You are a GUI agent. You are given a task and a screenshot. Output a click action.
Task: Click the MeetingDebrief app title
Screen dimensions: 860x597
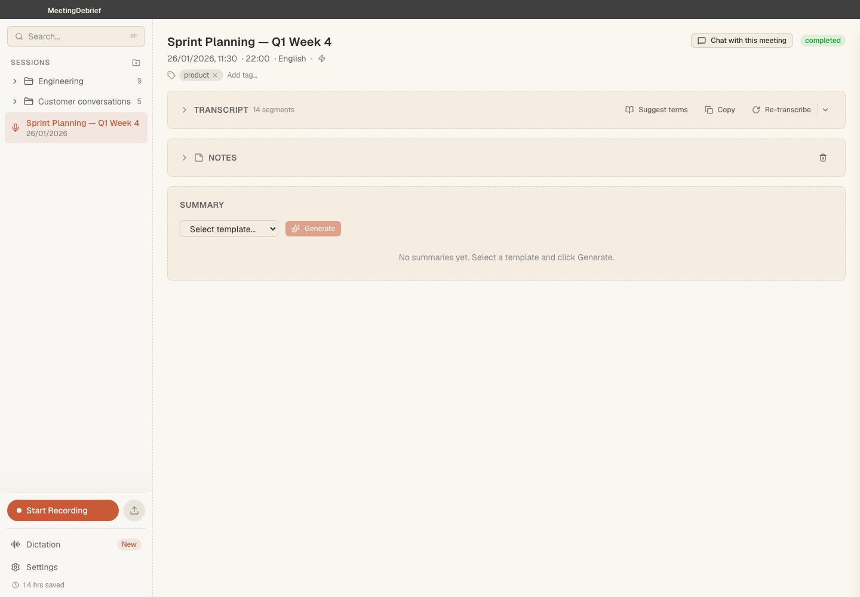click(75, 10)
